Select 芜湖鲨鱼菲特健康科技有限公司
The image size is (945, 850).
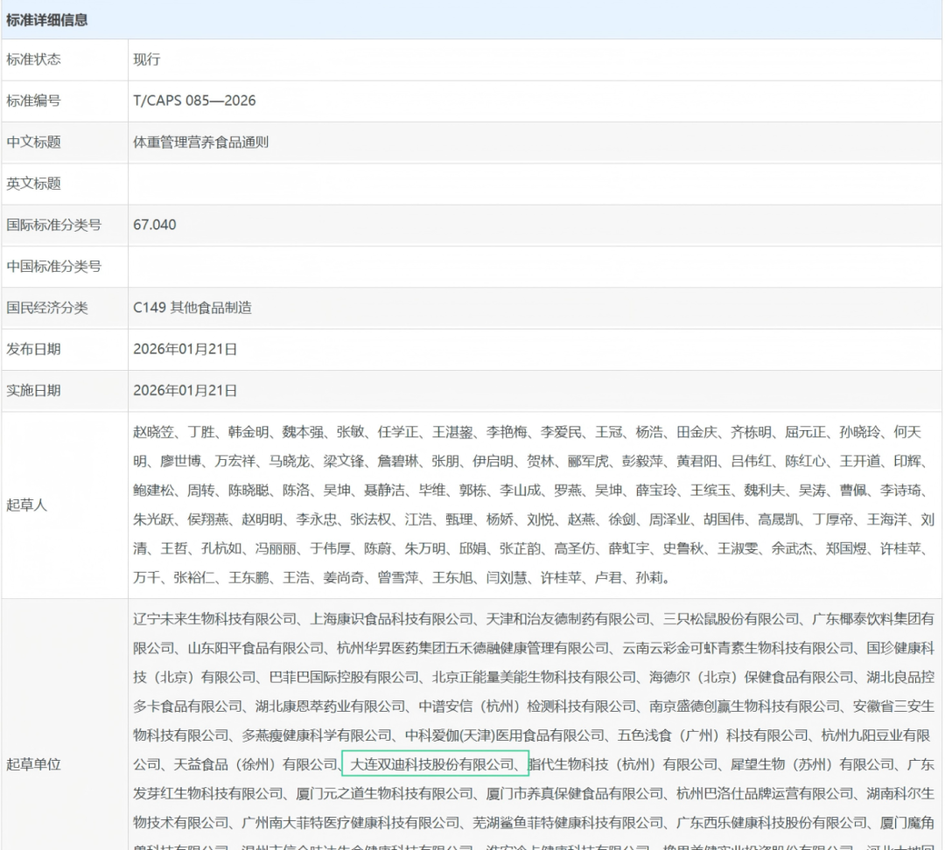click(x=568, y=823)
